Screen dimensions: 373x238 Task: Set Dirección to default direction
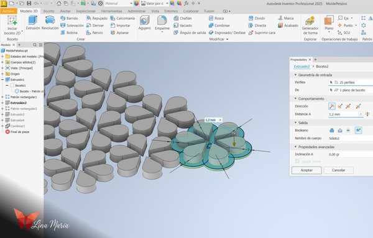click(331, 106)
